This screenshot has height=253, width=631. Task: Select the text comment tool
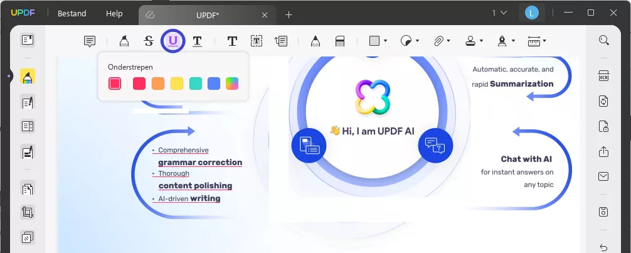[232, 41]
